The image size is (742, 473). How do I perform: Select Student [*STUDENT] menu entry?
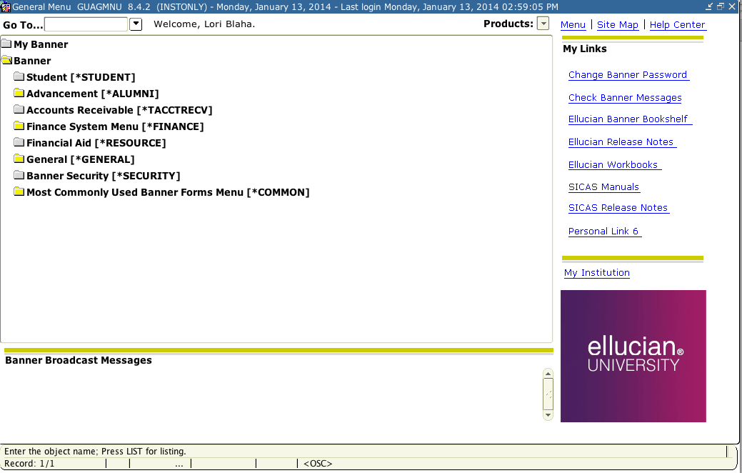81,77
